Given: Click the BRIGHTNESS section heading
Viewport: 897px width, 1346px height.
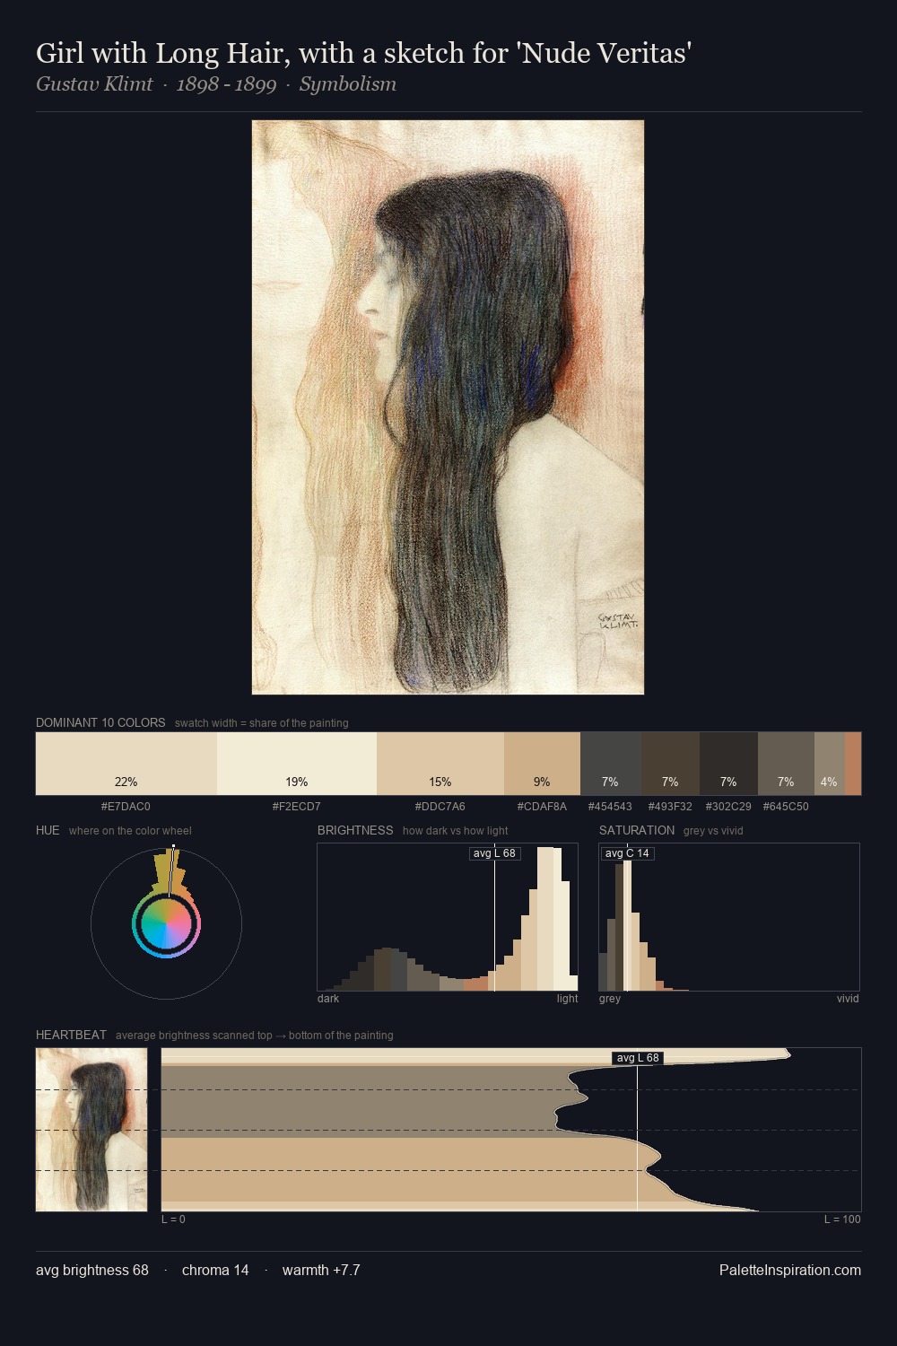Looking at the screenshot, I should (x=355, y=830).
